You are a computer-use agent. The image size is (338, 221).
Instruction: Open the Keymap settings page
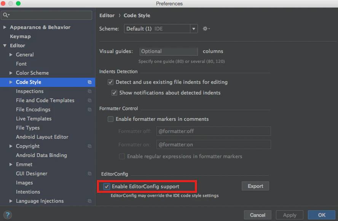20,37
